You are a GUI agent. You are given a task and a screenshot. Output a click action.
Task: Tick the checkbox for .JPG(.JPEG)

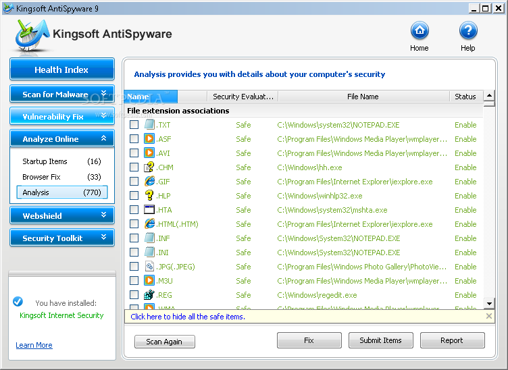[x=134, y=267]
